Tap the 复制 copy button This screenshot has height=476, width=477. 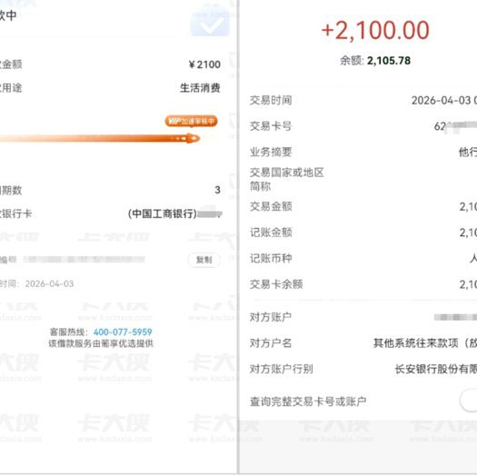pyautogui.click(x=204, y=260)
